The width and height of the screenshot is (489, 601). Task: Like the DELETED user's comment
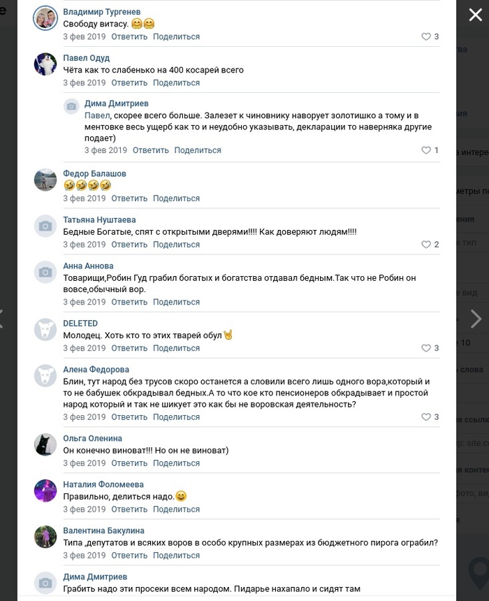tap(425, 348)
